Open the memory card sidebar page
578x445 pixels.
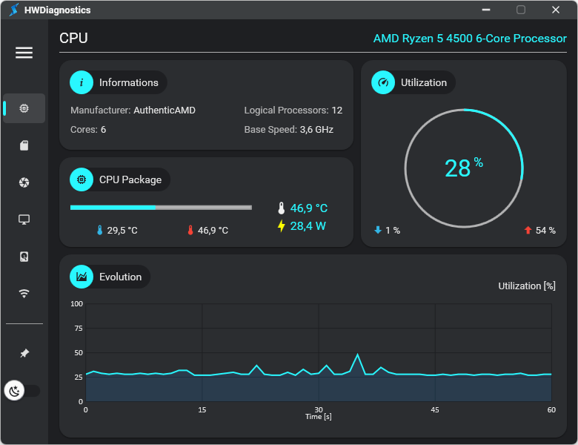point(24,145)
